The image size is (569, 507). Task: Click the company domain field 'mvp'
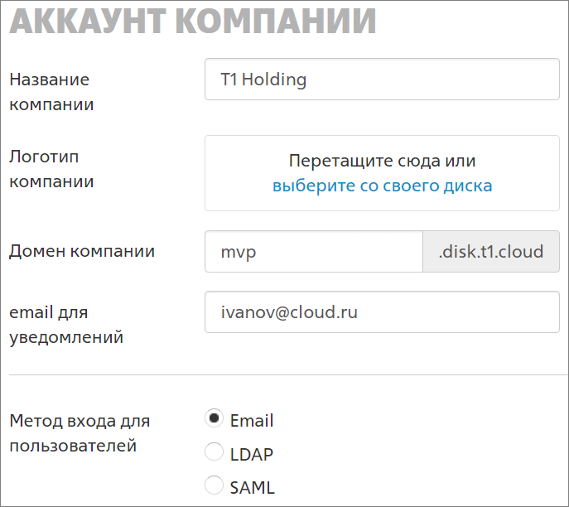(314, 251)
